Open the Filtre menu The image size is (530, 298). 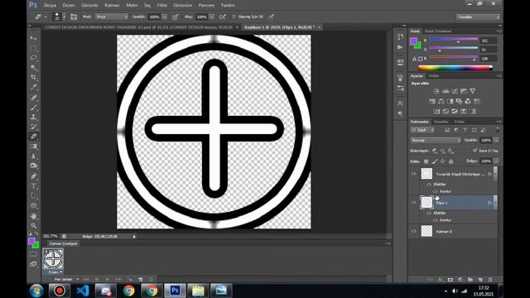[162, 6]
